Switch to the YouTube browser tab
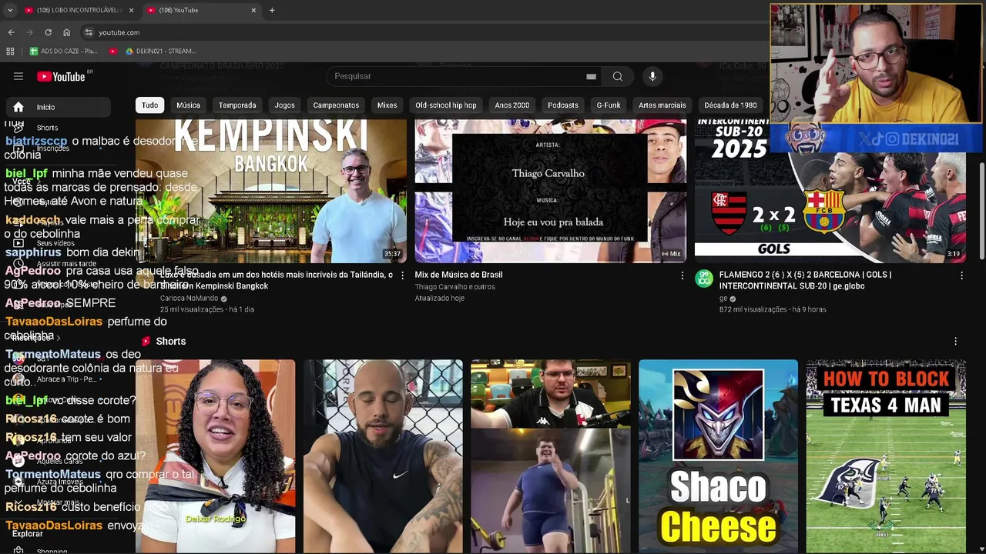 coord(202,10)
